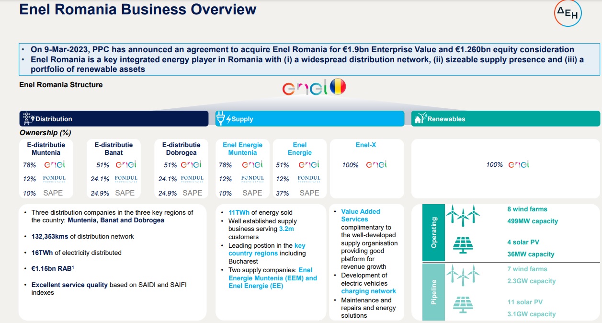Click the 11 solar PV text

(525, 302)
